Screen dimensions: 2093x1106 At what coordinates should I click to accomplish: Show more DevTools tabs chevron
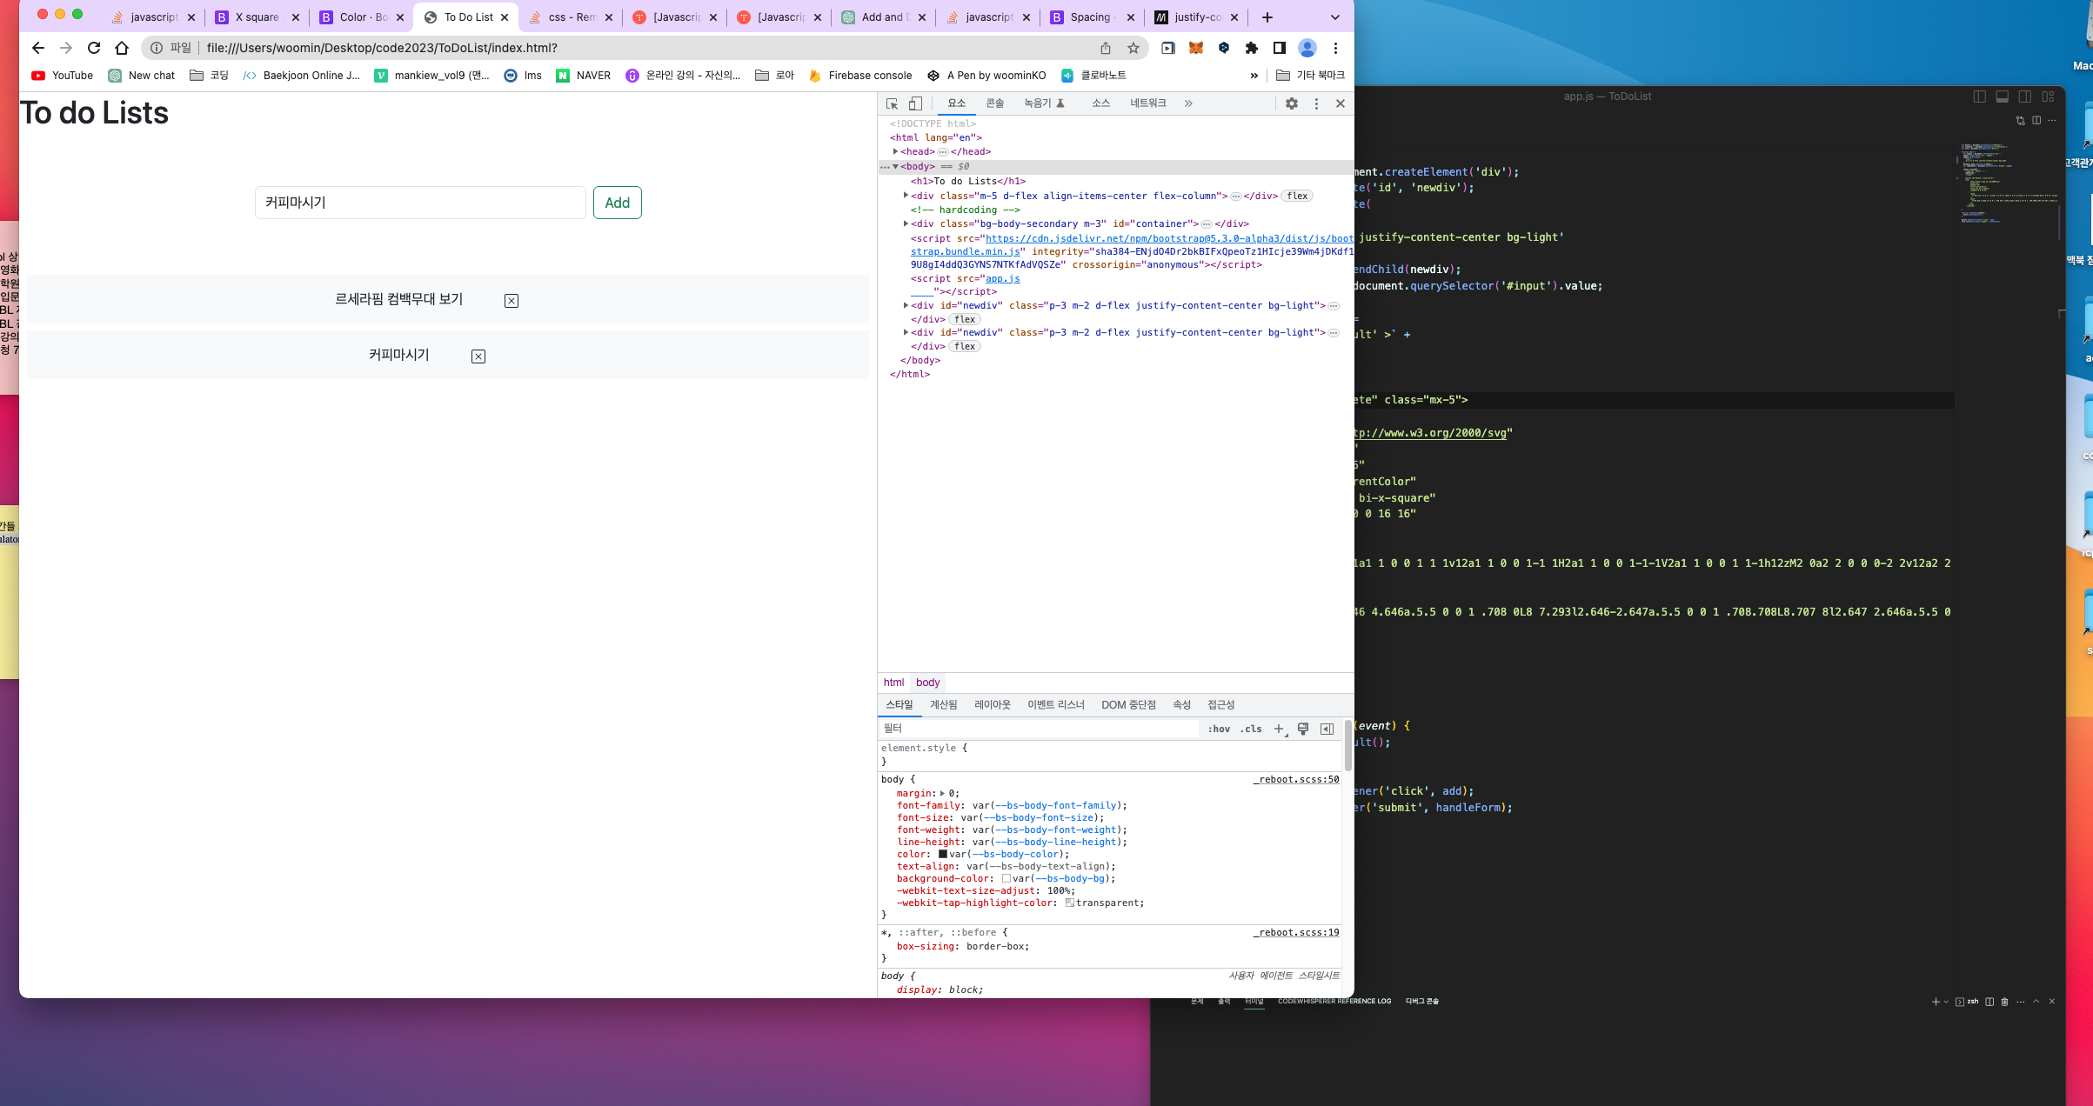click(x=1188, y=103)
